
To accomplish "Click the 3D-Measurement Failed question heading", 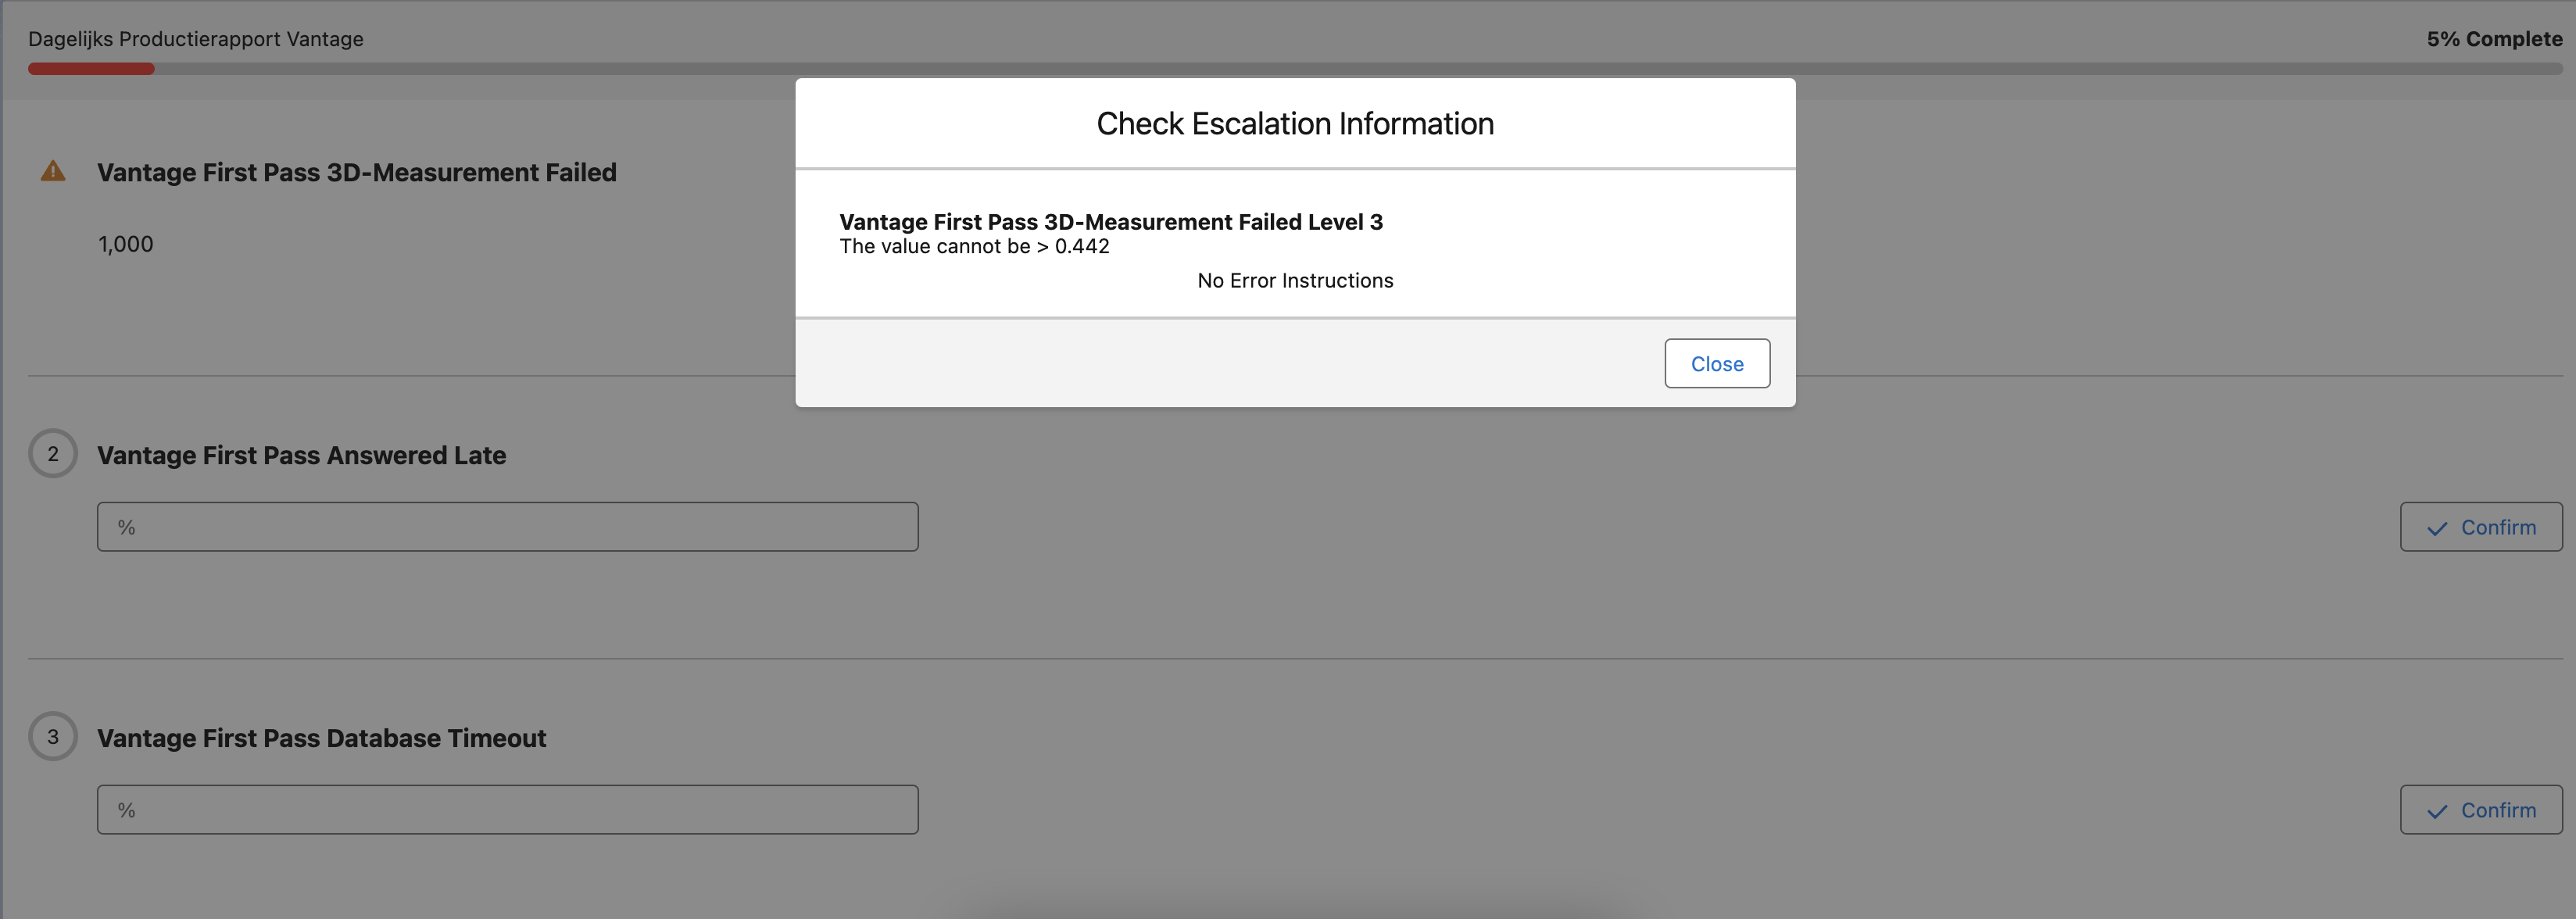I will click(357, 173).
